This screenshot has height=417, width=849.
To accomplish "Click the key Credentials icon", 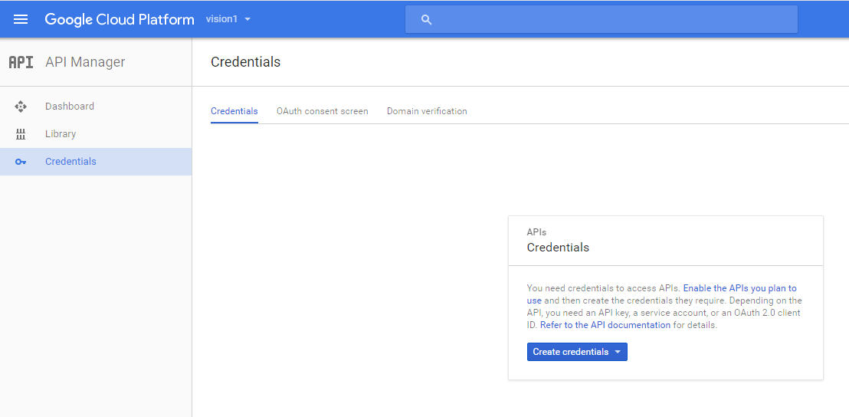I will coord(21,162).
